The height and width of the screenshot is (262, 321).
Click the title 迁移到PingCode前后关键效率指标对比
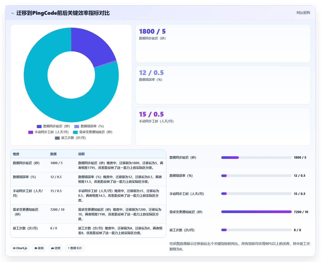[63, 13]
